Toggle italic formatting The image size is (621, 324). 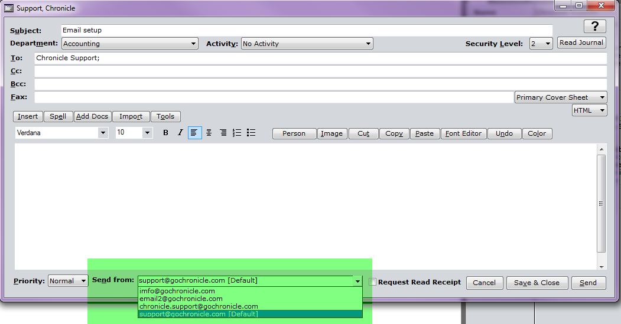tap(180, 133)
